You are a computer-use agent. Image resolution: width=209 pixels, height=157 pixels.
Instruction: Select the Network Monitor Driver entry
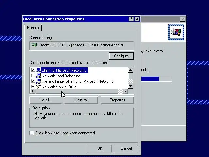[x=59, y=87]
